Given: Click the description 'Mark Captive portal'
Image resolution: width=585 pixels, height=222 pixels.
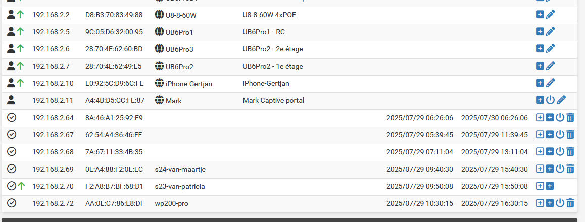Looking at the screenshot, I should [x=273, y=100].
